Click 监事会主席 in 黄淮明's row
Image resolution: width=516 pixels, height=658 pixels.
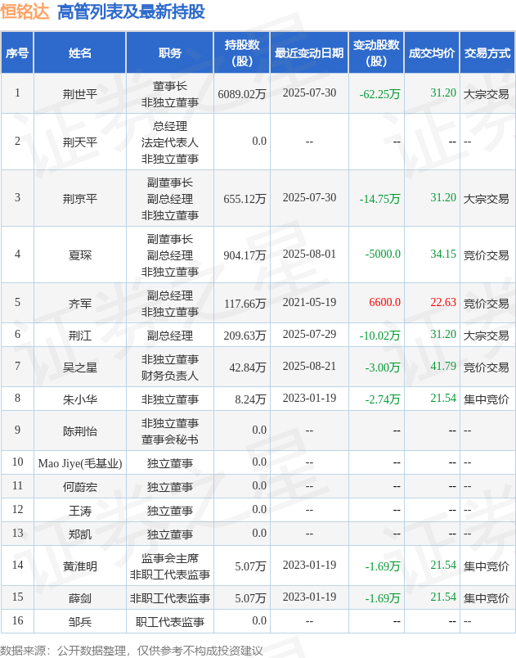(x=170, y=558)
